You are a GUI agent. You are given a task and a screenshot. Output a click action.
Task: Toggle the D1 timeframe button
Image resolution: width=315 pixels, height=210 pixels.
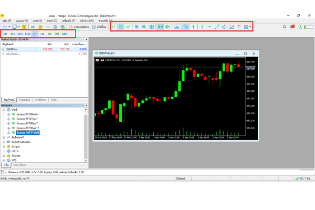pos(49,34)
